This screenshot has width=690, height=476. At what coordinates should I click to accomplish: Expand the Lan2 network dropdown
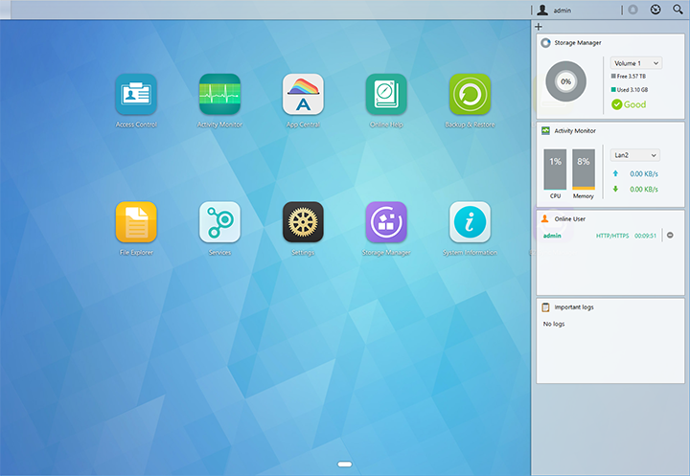(635, 155)
